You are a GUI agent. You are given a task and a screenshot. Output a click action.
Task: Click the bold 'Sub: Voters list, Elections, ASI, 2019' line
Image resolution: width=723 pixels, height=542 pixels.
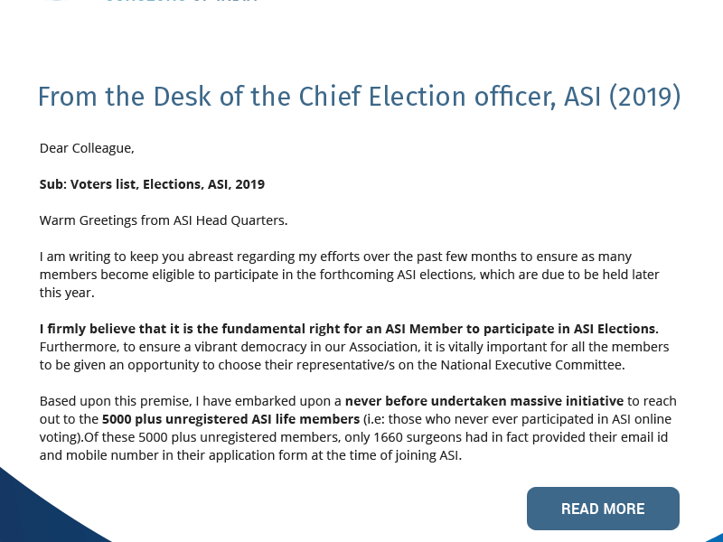point(152,184)
